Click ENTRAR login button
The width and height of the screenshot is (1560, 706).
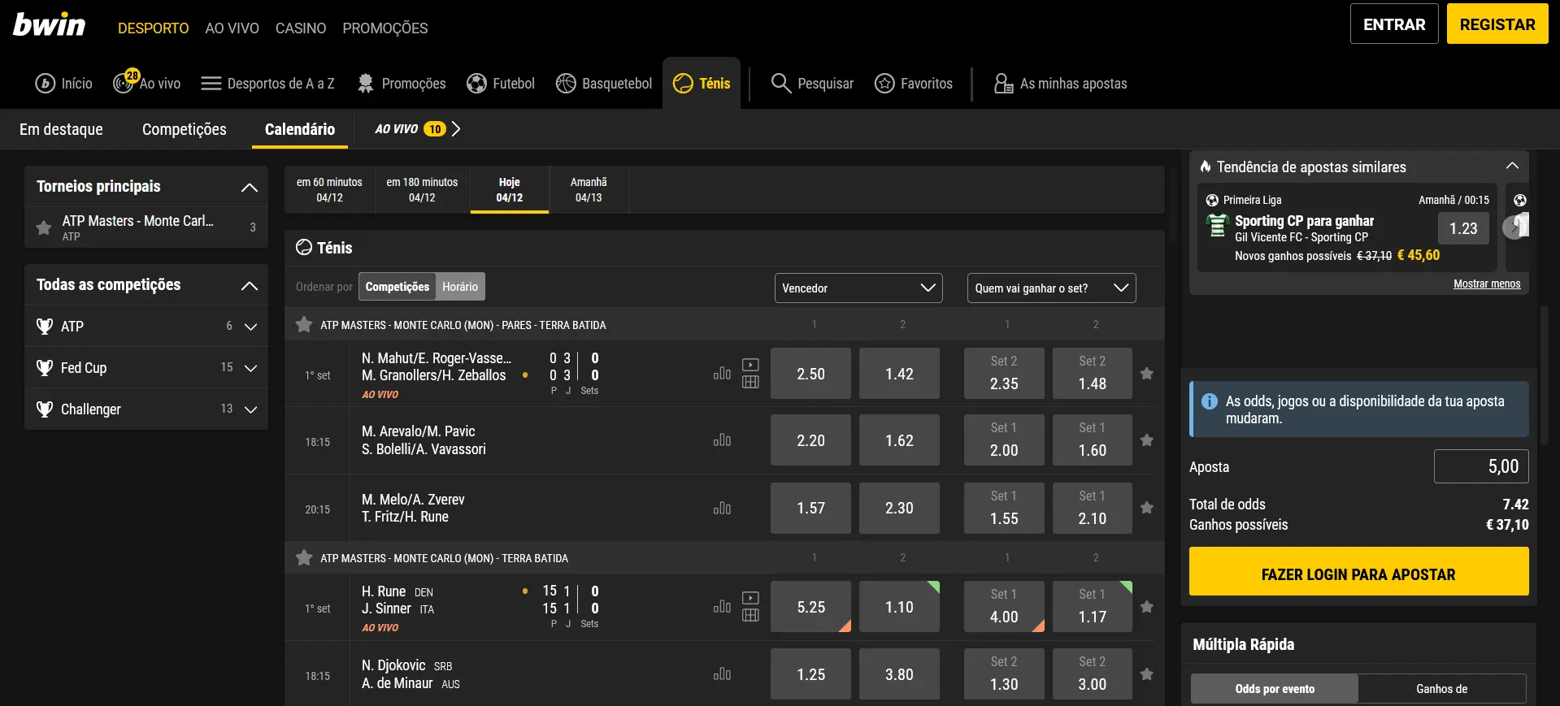pyautogui.click(x=1394, y=24)
